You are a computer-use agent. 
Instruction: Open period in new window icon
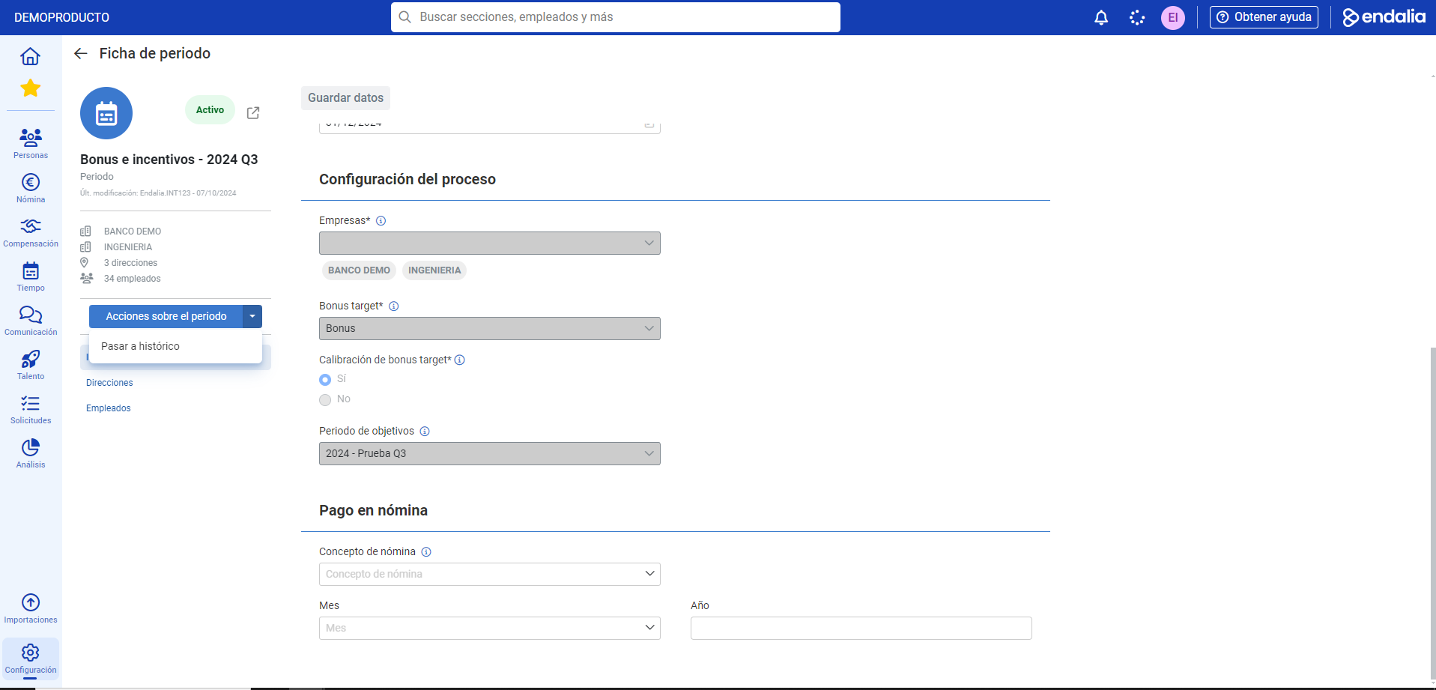coord(253,112)
